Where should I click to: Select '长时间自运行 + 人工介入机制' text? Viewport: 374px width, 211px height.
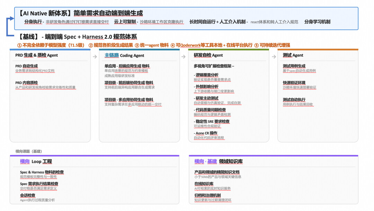pyautogui.click(x=217, y=22)
